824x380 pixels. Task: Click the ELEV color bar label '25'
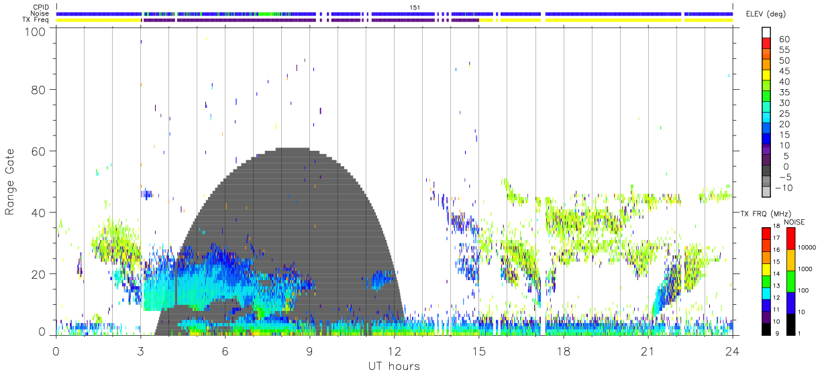point(784,113)
